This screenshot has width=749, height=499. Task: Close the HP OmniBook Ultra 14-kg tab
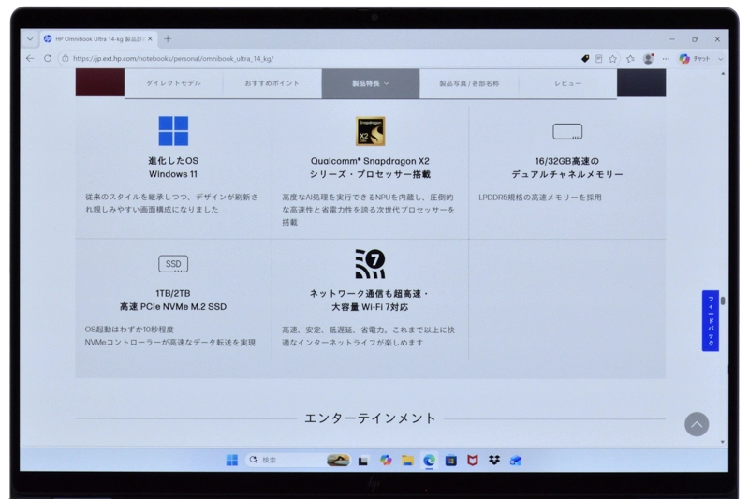tap(150, 38)
